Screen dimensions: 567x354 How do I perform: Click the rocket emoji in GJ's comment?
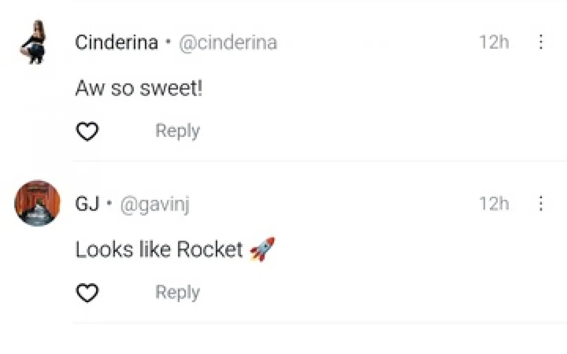point(262,249)
